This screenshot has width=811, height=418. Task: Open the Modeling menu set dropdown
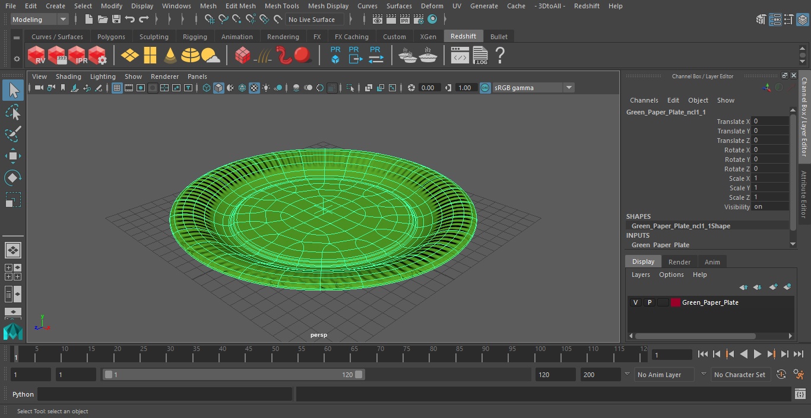pos(40,20)
